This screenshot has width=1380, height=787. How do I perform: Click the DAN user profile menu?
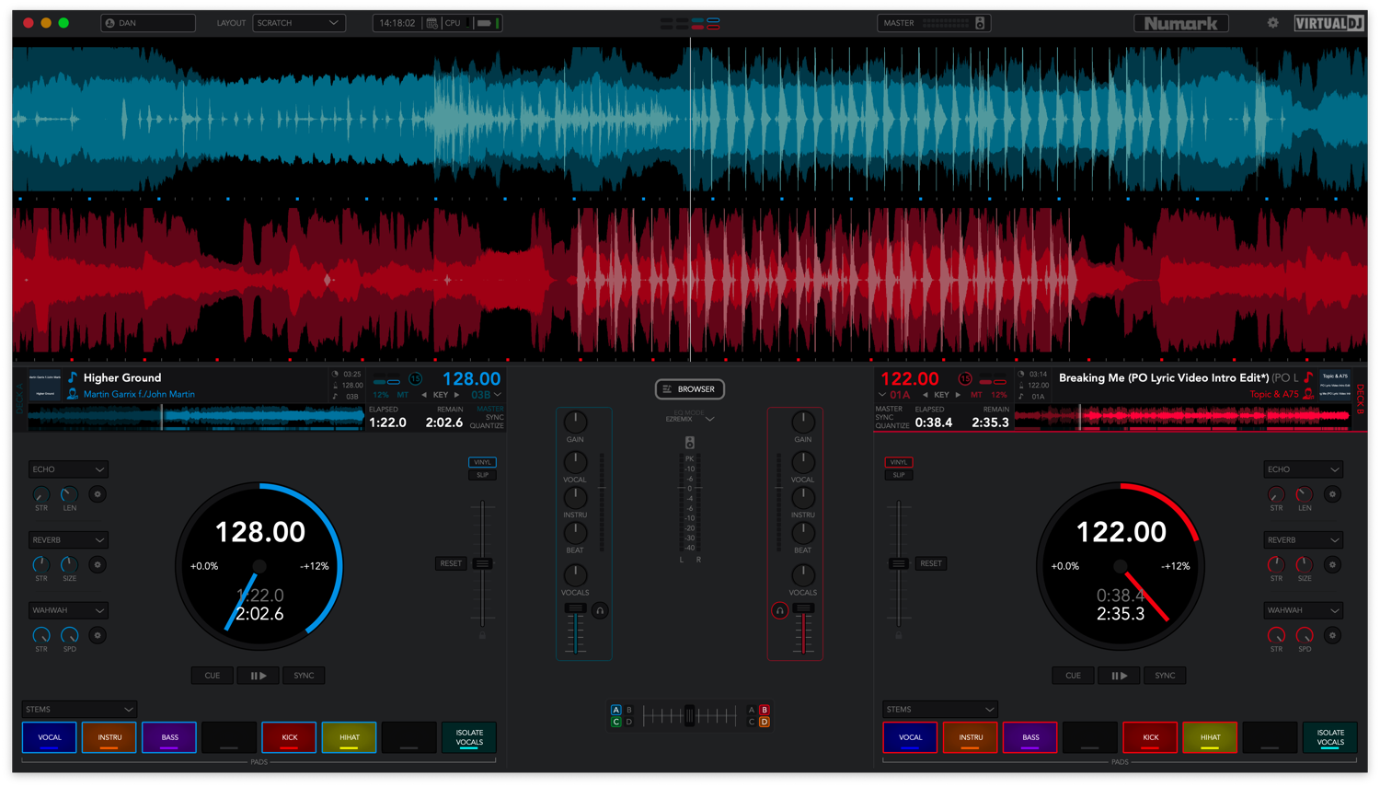pos(147,22)
